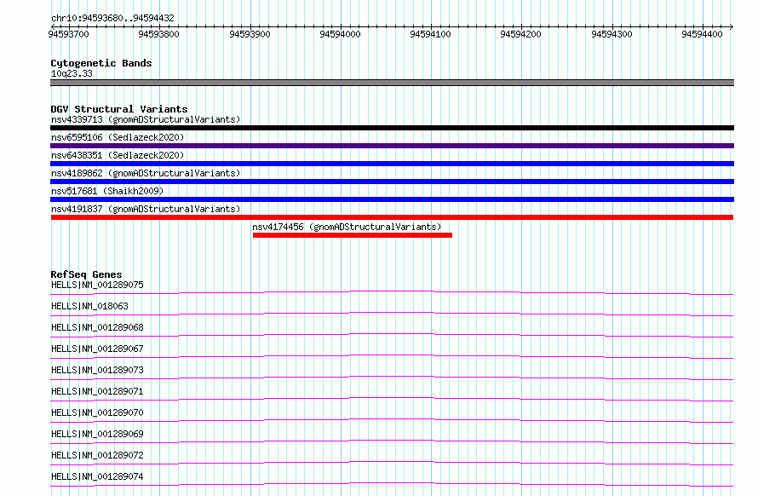This screenshot has width=758, height=496.
Task: Click the chr10:94593680..94594432 region label
Action: coord(112,18)
